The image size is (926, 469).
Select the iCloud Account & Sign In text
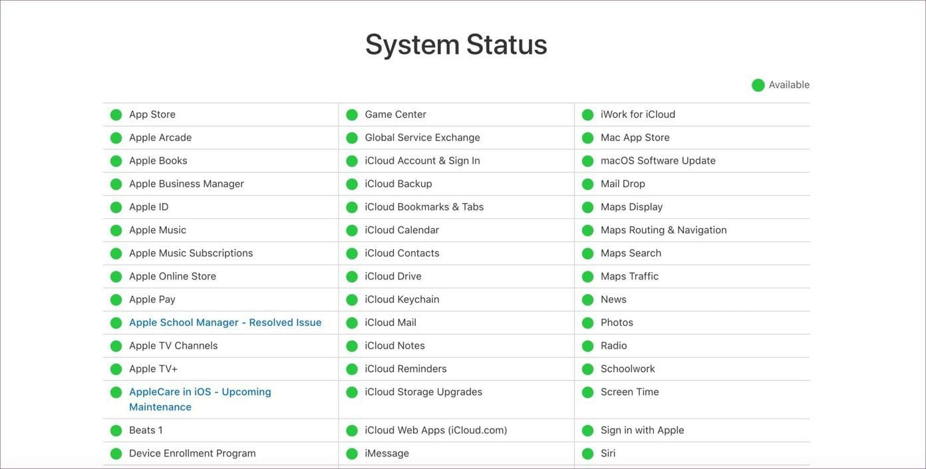422,161
